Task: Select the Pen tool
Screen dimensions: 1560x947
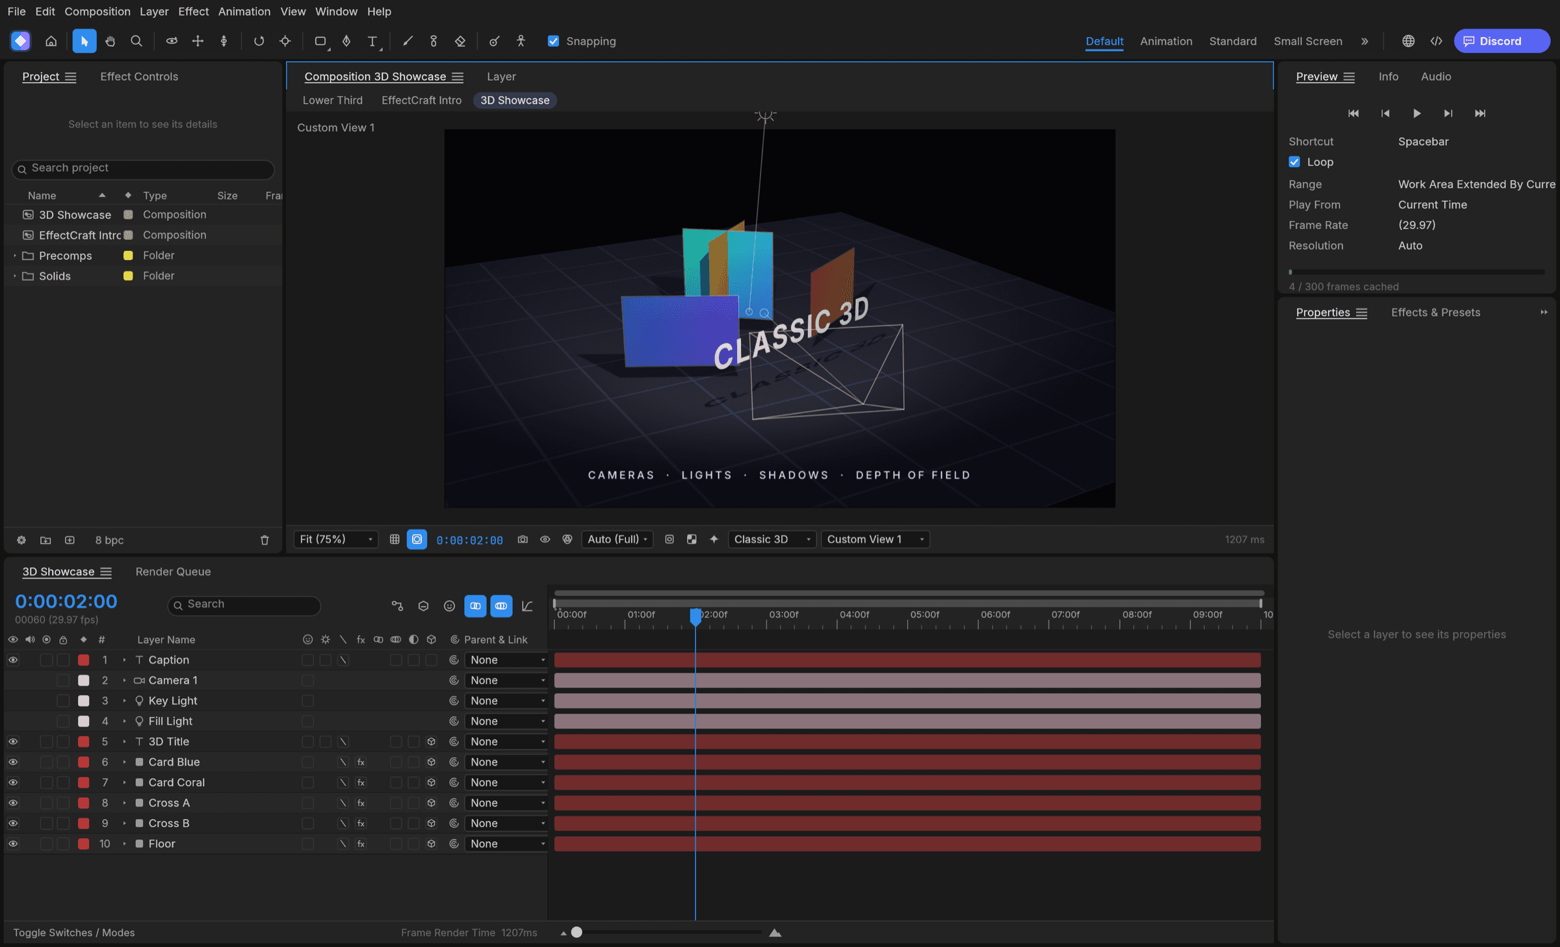Action: [346, 41]
